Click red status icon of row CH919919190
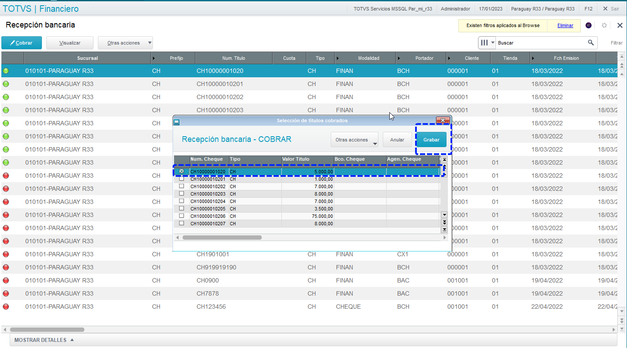Viewport: 627px width, 348px height. [6, 267]
